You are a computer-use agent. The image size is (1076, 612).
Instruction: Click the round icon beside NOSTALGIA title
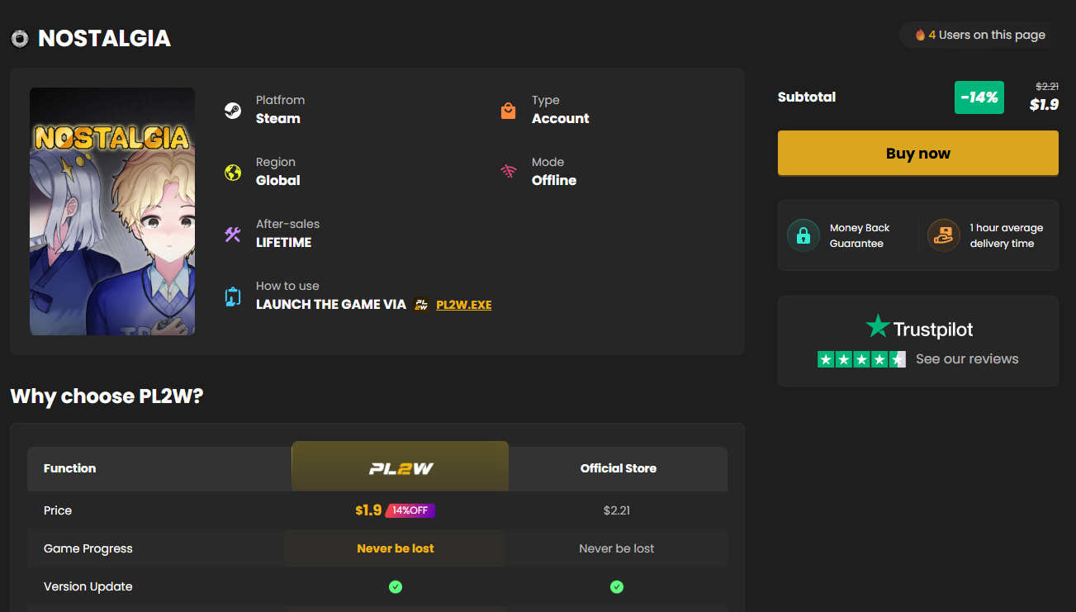coord(21,39)
